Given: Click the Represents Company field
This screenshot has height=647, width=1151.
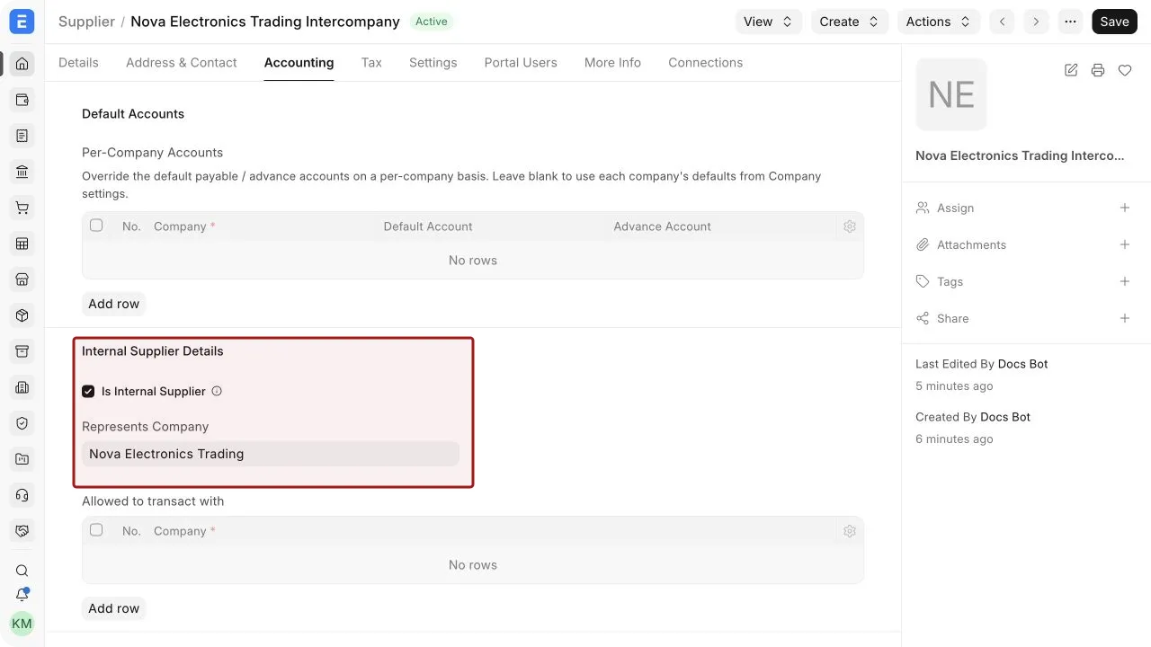Looking at the screenshot, I should point(271,454).
